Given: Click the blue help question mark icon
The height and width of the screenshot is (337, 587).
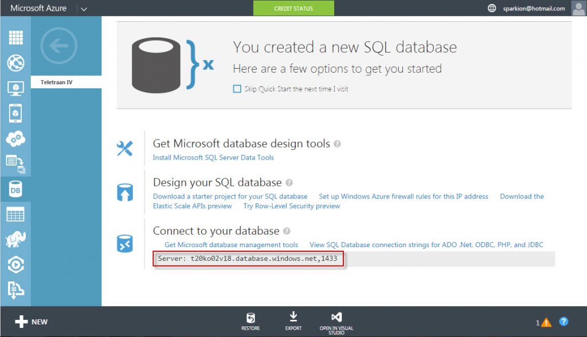Looking at the screenshot, I should [x=563, y=322].
